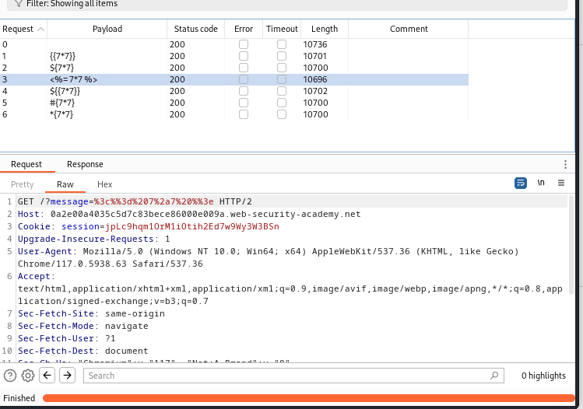Toggle Error checkbox for request 2
The height and width of the screenshot is (409, 583).
(x=244, y=68)
